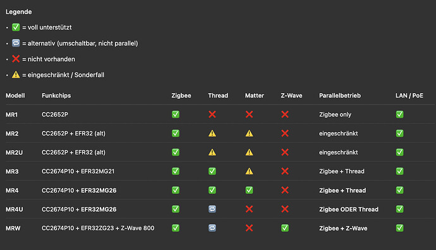The height and width of the screenshot is (250, 436).
Task: Click the Zigbee checkmark in the MR4U row
Action: [x=176, y=209]
